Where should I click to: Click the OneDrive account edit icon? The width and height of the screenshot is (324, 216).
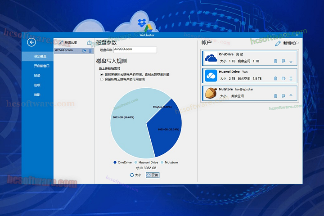(283, 61)
